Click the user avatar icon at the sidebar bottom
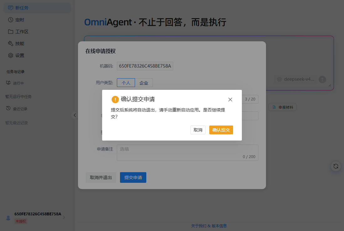The width and height of the screenshot is (344, 231). (8, 218)
